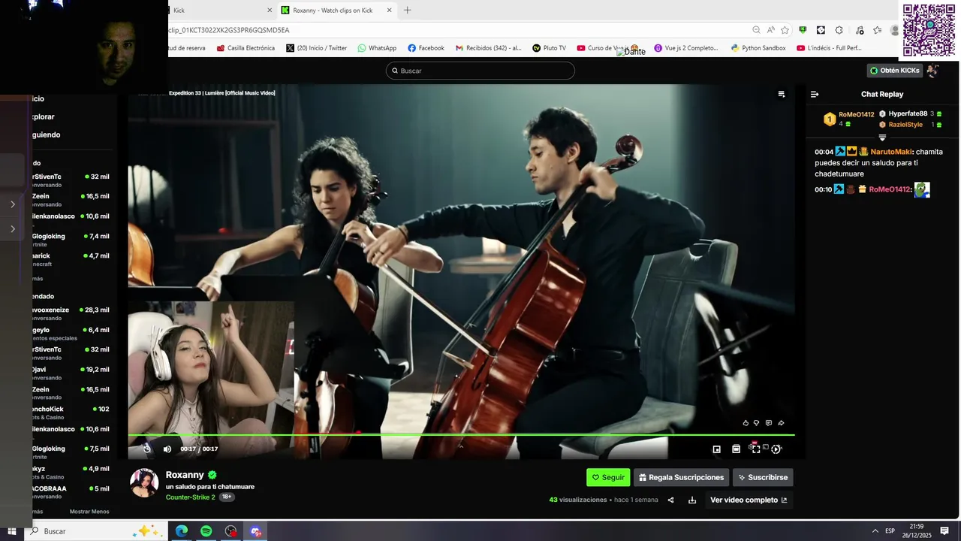Open the Pluto TV bookmark

click(549, 48)
